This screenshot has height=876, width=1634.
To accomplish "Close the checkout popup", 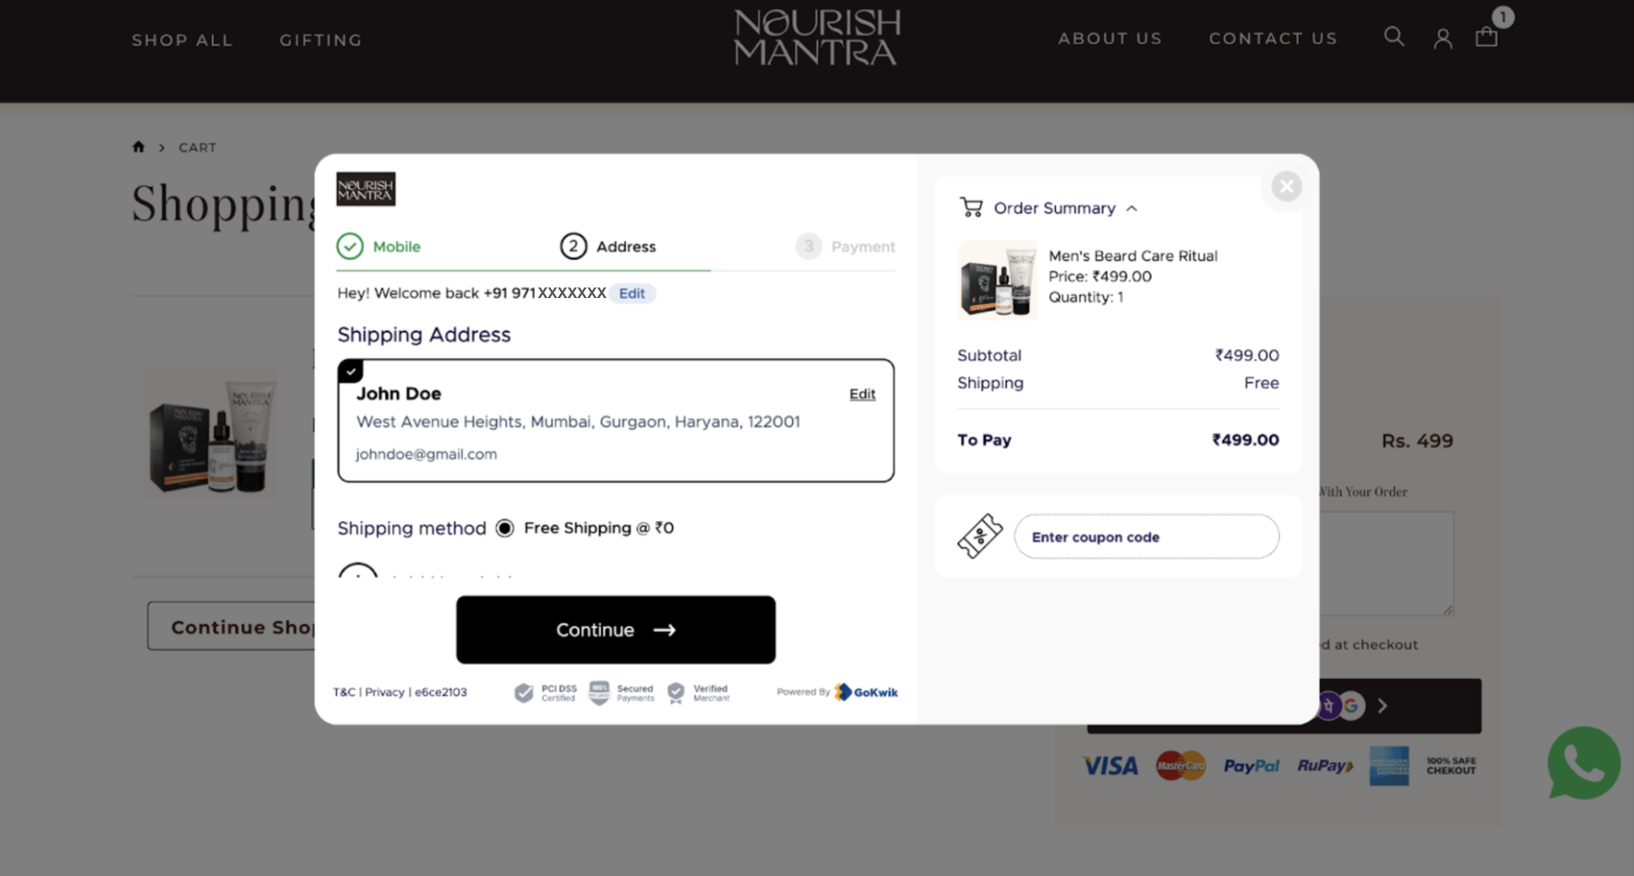I will pyautogui.click(x=1286, y=187).
